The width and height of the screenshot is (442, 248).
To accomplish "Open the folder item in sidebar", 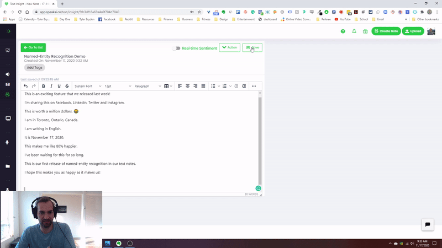I will pos(8,166).
